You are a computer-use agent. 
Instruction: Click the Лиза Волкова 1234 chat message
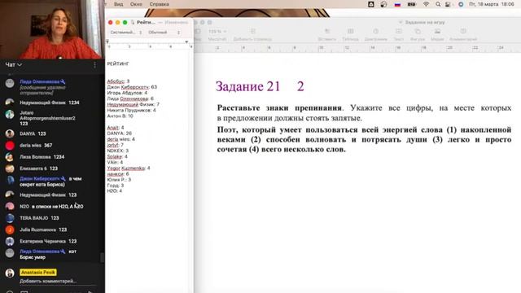[x=42, y=157]
